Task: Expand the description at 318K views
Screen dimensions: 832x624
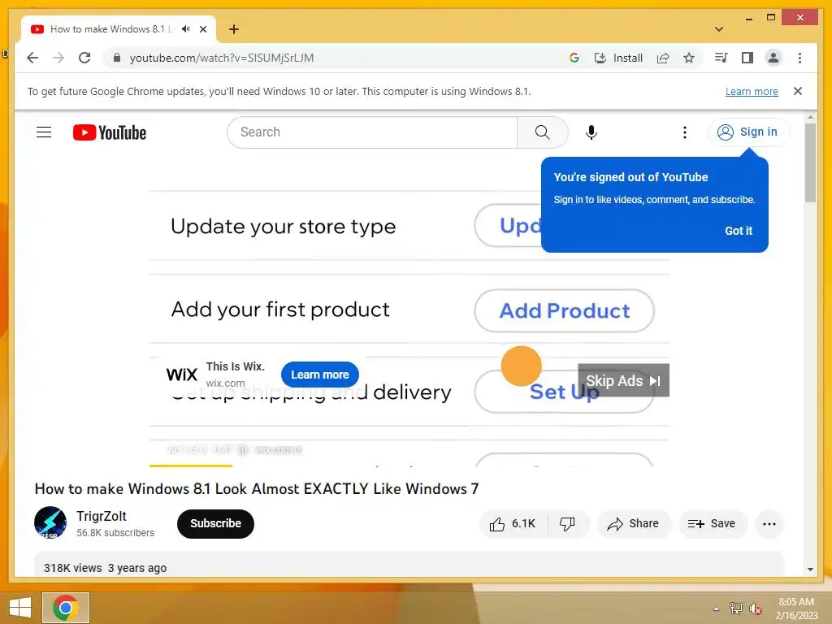Action: pos(105,568)
